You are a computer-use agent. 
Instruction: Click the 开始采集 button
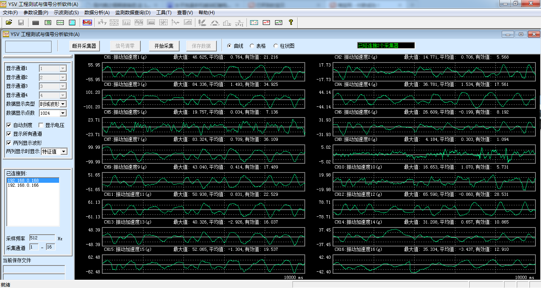pyautogui.click(x=164, y=46)
